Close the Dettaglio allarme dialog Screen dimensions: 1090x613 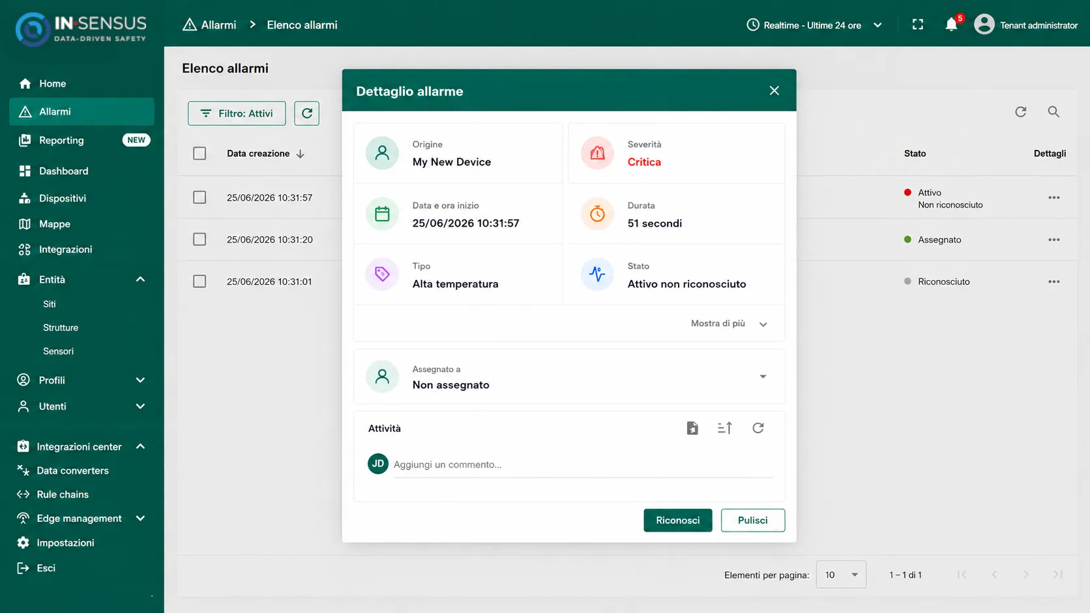pyautogui.click(x=774, y=91)
